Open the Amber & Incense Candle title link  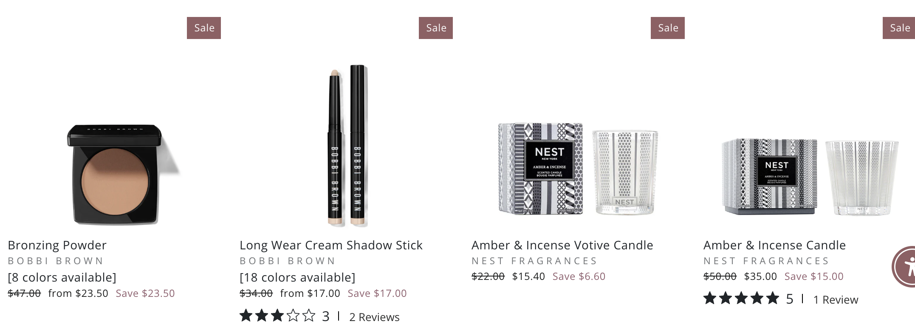point(775,245)
